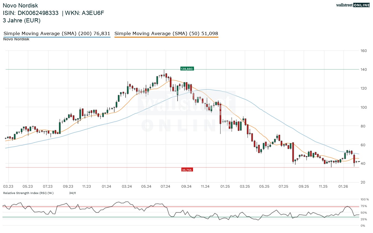Viewport: 373px width, 233px height.
Task: Select the Novo Nordisk chart title
Action: tap(20, 6)
